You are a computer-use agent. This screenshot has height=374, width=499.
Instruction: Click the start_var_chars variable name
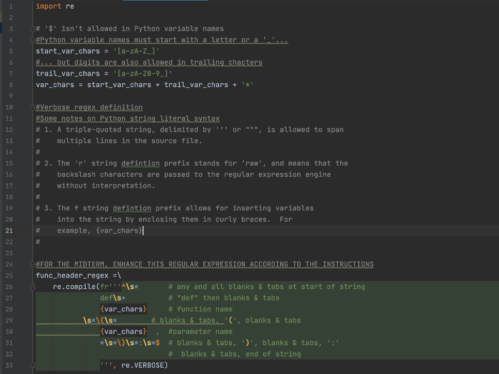click(x=67, y=51)
